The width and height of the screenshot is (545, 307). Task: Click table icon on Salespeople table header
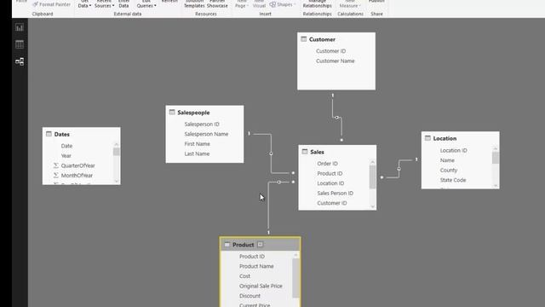172,112
